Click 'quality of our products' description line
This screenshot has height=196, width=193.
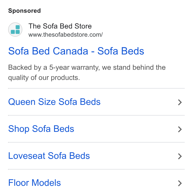(x=44, y=78)
